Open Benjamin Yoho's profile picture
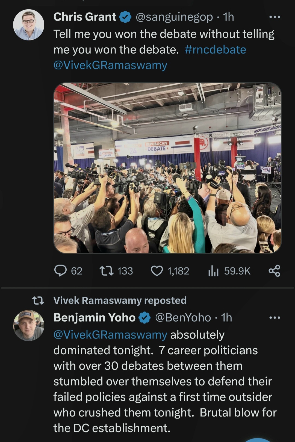 [x=29, y=325]
